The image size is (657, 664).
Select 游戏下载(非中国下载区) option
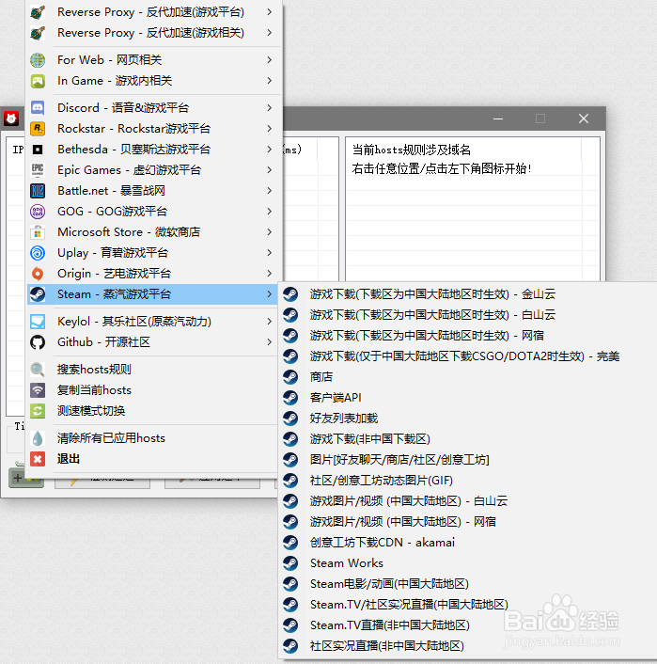tap(468, 439)
